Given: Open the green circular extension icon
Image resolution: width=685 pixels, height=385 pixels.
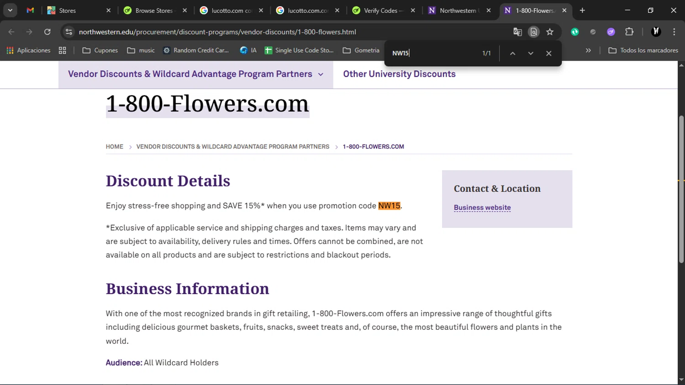Looking at the screenshot, I should [575, 32].
